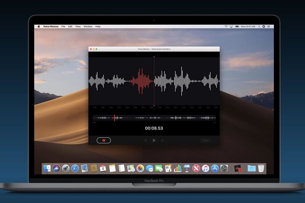Open Notes icon in Dock
Screen dimensions: 305x203
pyautogui.click(x=112, y=168)
